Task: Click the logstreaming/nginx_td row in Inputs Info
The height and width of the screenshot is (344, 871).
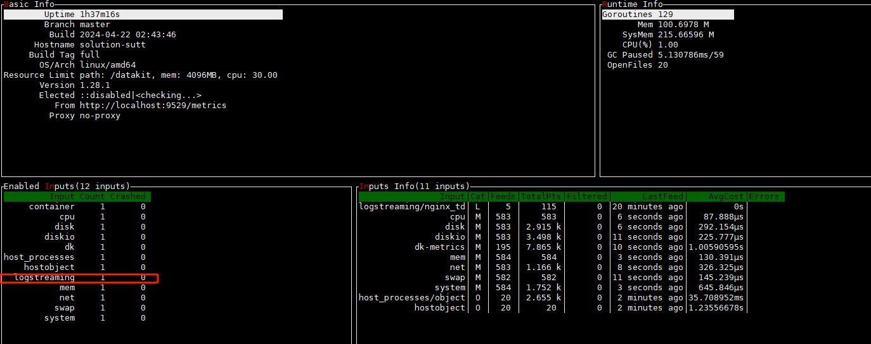Action: point(412,207)
